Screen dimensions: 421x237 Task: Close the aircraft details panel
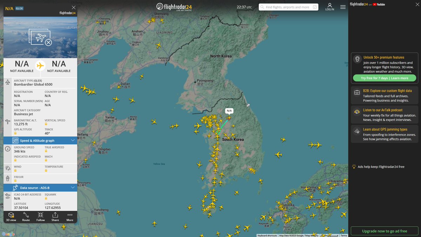tap(73, 7)
